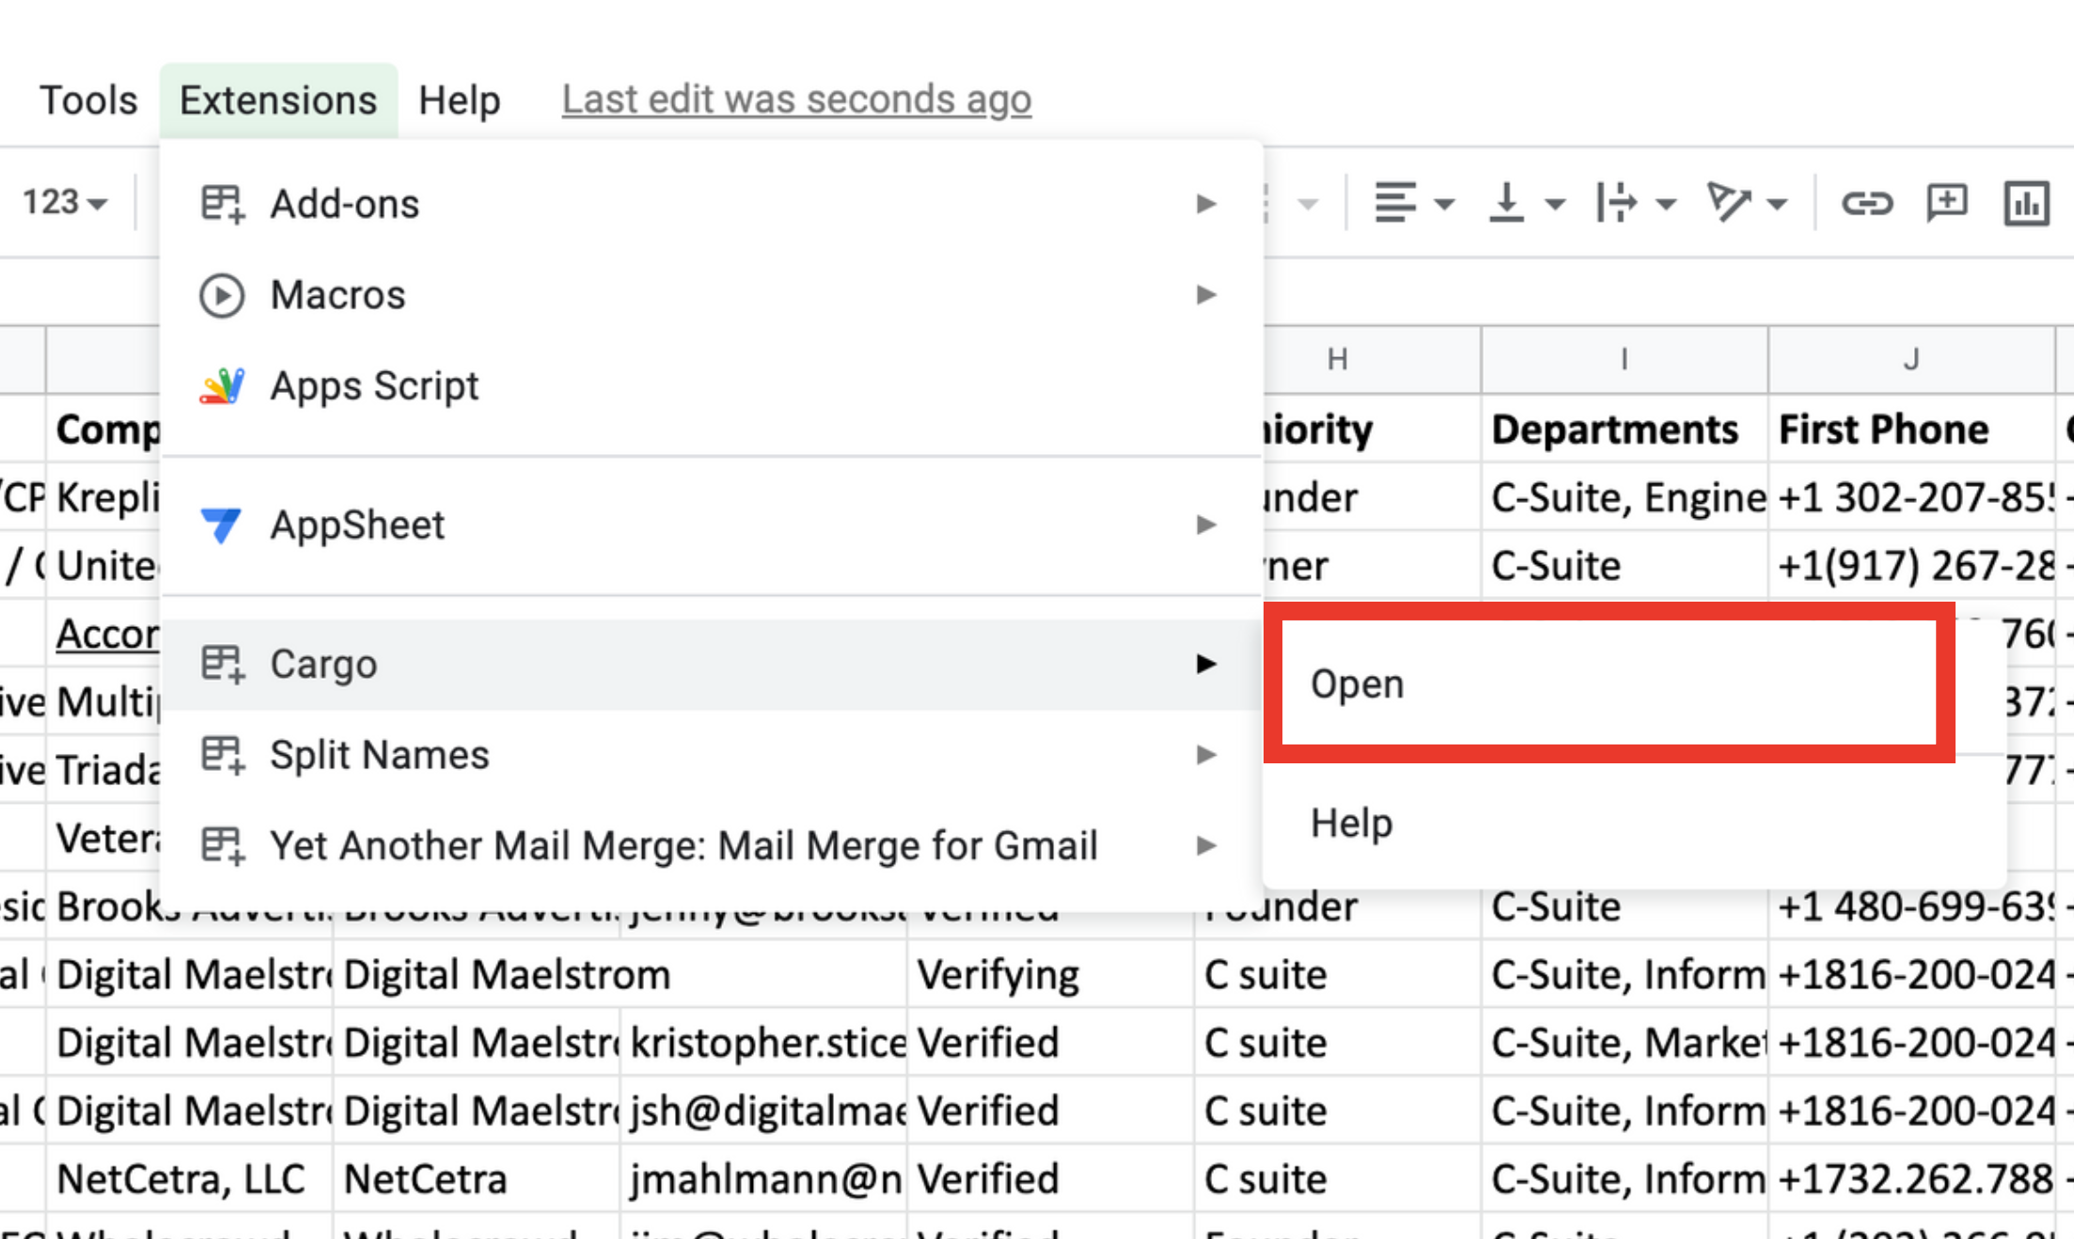Click the text rotation icon
The height and width of the screenshot is (1239, 2074).
tap(1728, 202)
